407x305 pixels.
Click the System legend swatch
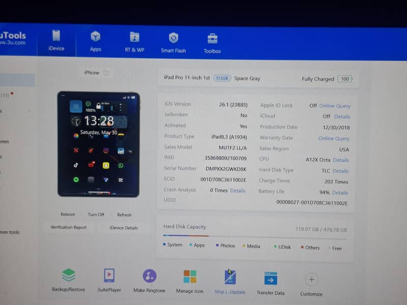[x=164, y=245]
